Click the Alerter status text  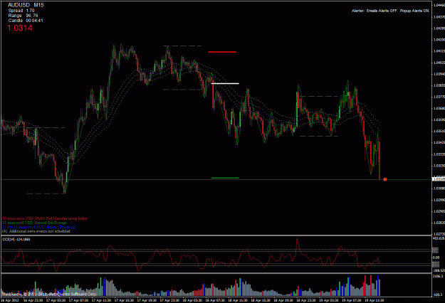pos(390,11)
